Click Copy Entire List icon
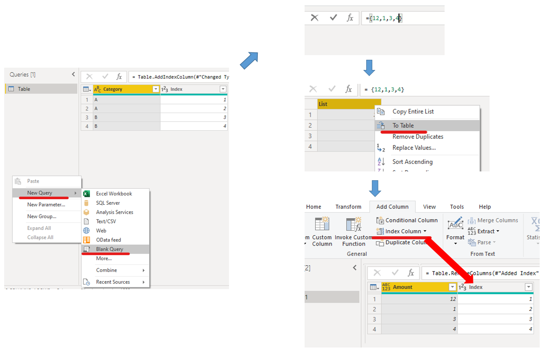The width and height of the screenshot is (548, 354). 381,112
